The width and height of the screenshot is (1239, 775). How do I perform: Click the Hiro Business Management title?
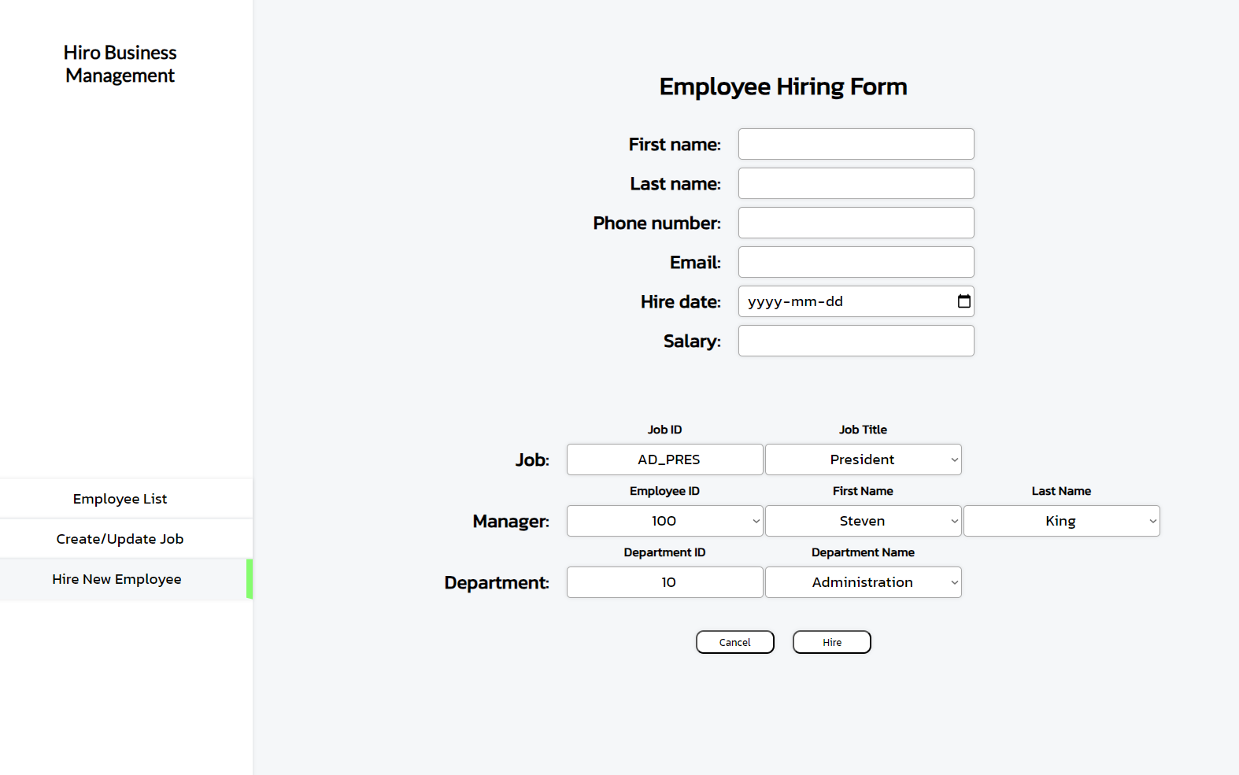pyautogui.click(x=120, y=64)
